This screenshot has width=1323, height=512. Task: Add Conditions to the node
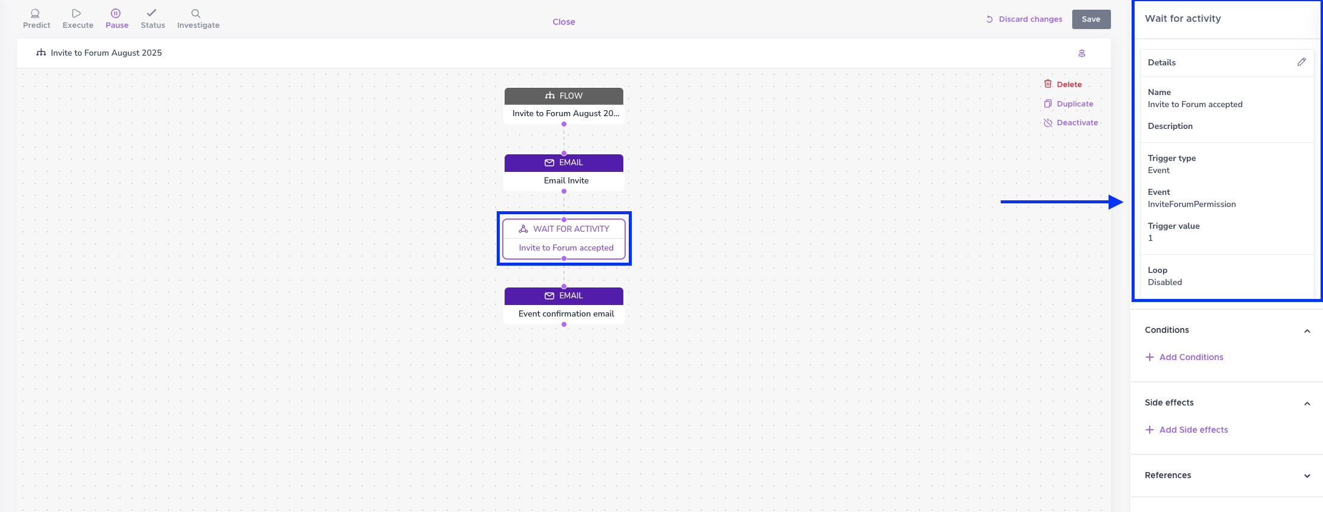(x=1184, y=357)
